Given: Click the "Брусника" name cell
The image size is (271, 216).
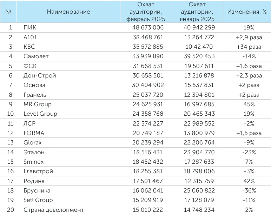Looking at the screenshot, I should [x=37, y=190].
